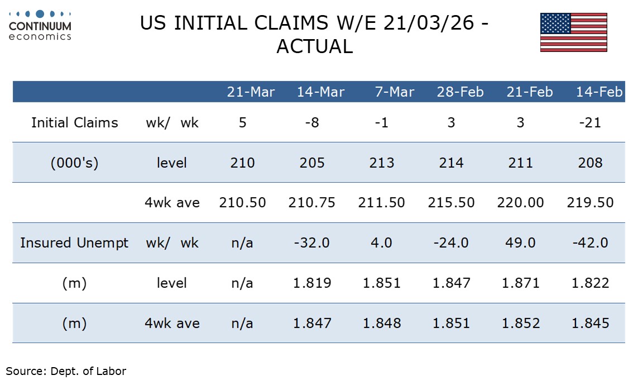Screen dimensions: 633x380
Task: Click the US flag image
Action: [x=573, y=32]
